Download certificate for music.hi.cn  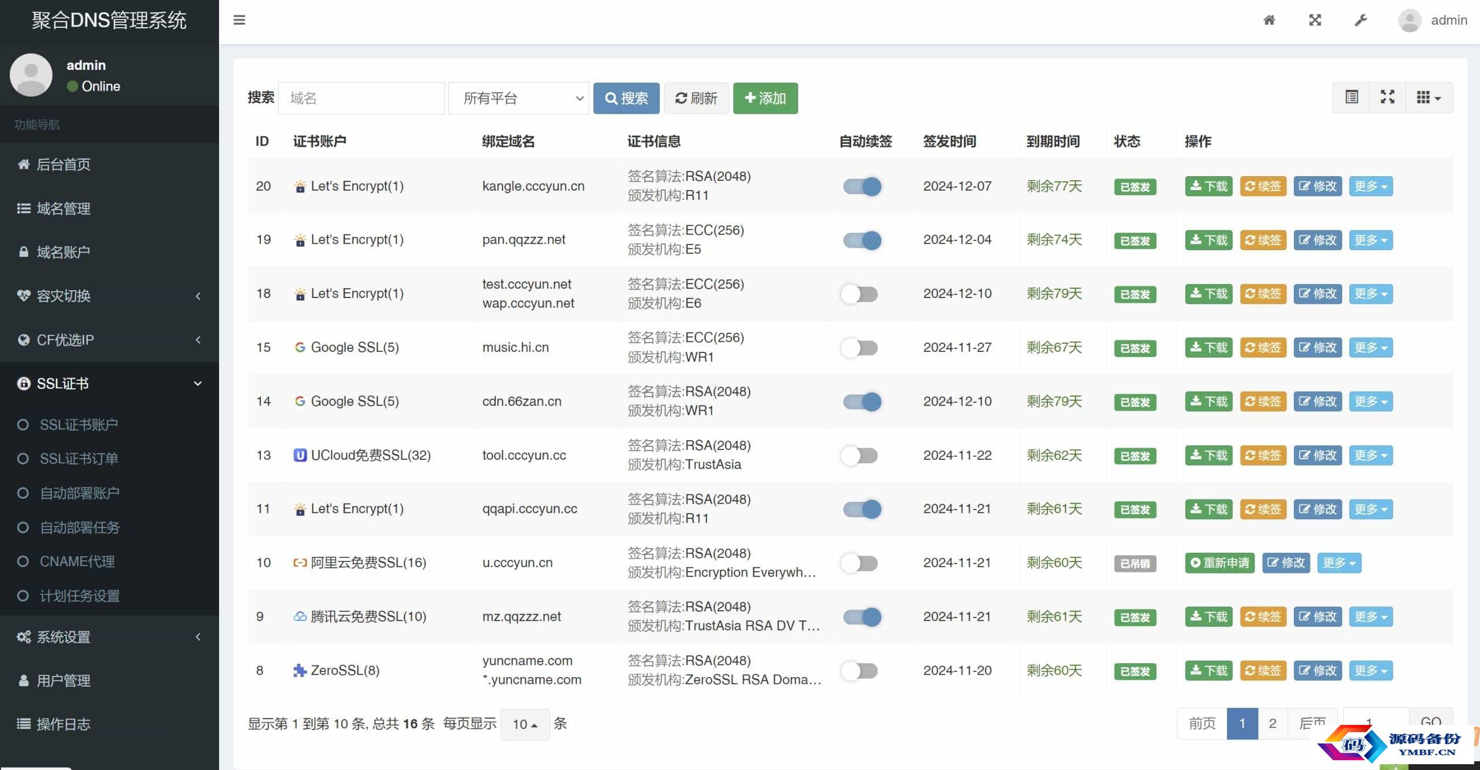(x=1208, y=347)
